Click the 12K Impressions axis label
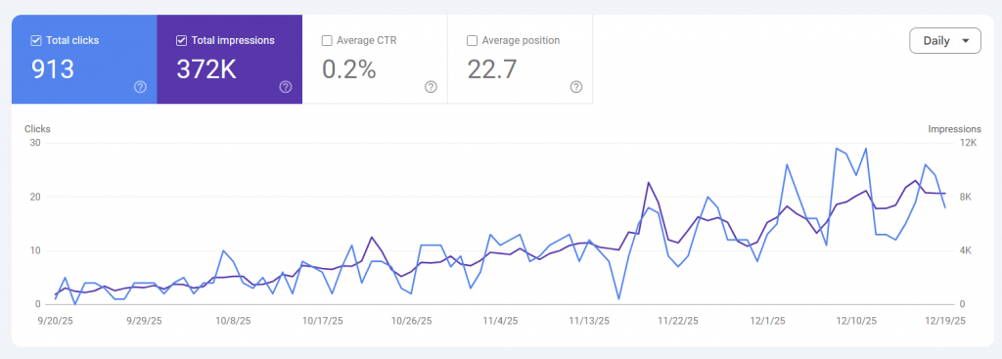 click(x=970, y=143)
